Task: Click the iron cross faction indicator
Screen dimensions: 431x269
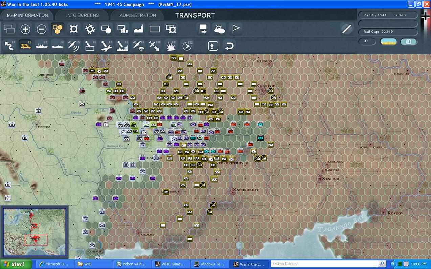Action: click(425, 16)
